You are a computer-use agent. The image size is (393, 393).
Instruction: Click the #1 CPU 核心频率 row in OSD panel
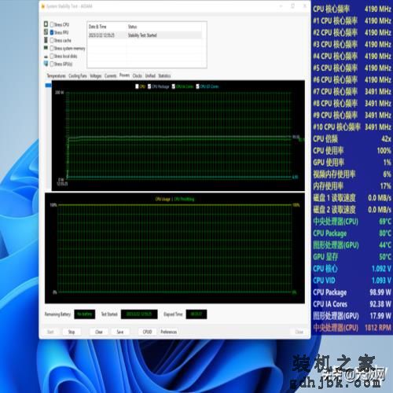tap(352, 20)
